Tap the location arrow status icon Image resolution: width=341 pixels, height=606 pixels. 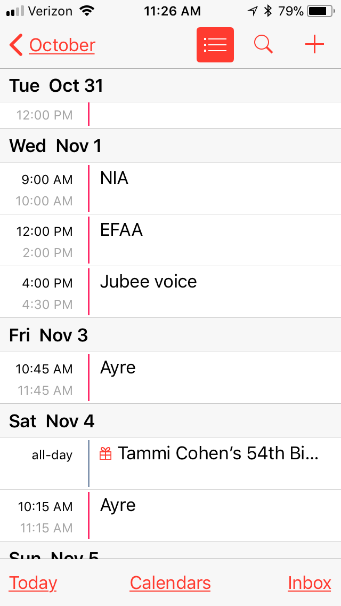(x=253, y=11)
